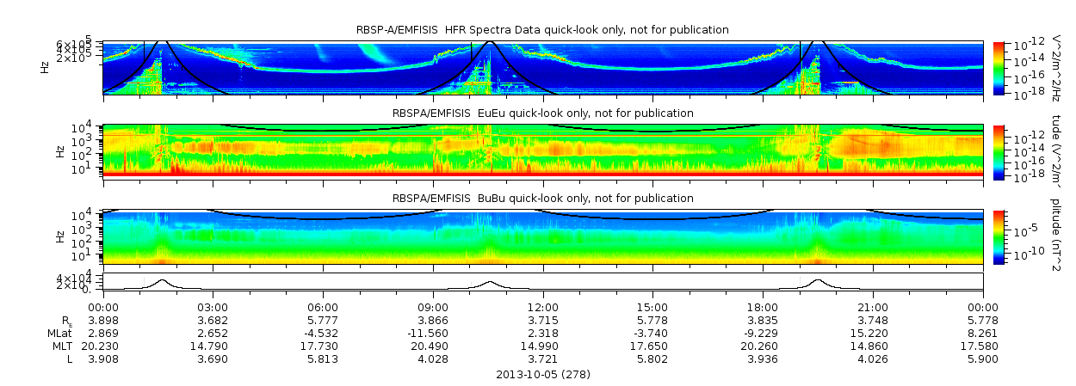Click the 21:00 time axis label
1076x386 pixels.
pos(873,307)
